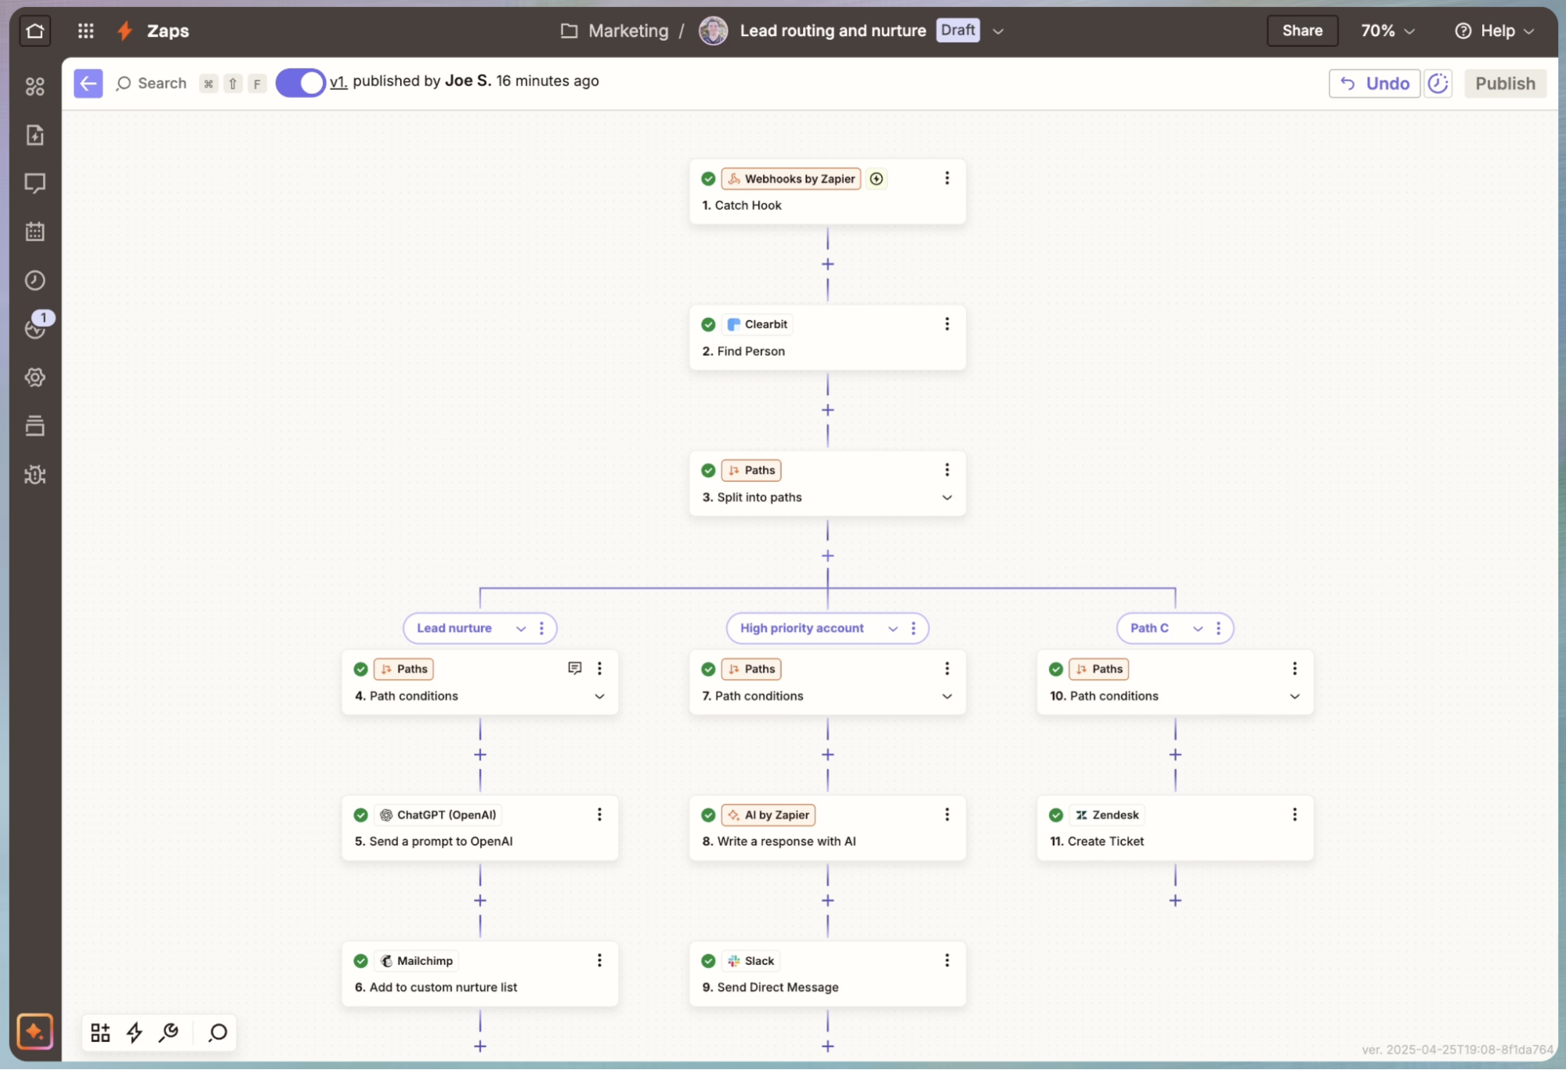Open the comment icon on step 4
This screenshot has height=1070, width=1566.
click(x=574, y=668)
